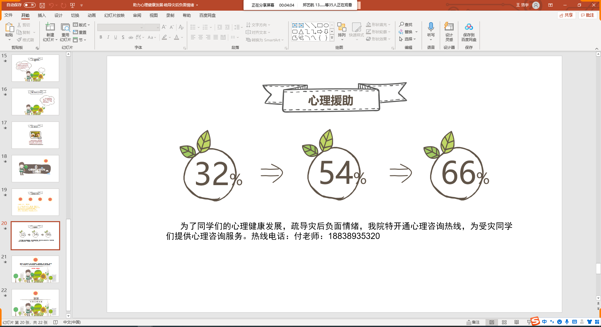Open the Dictate microphone tool
This screenshot has width=601, height=327.
coord(431,28)
